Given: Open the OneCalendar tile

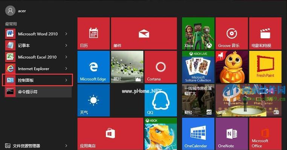Looking at the screenshot, I should tap(198, 134).
